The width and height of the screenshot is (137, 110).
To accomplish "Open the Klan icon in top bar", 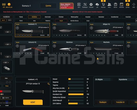I will click(109, 4).
